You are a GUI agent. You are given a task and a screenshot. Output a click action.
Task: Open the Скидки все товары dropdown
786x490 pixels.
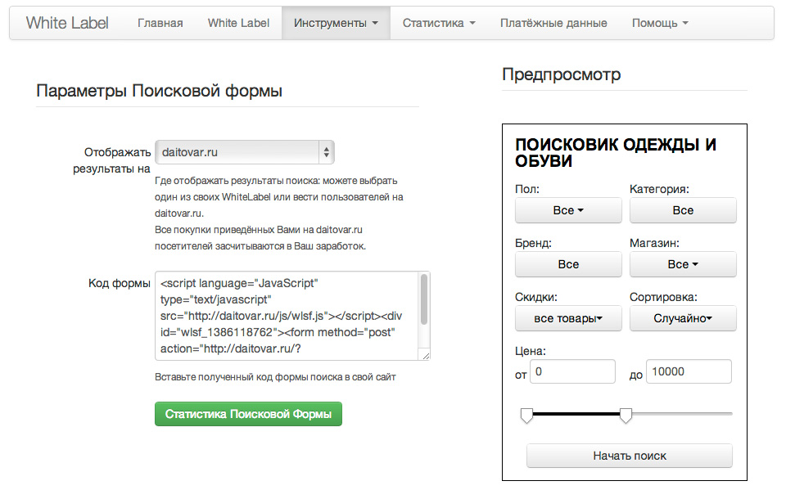point(568,318)
